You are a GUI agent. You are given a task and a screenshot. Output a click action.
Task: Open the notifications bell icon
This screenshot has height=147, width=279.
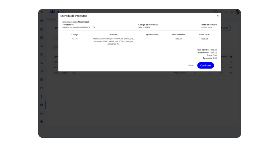tap(226, 12)
